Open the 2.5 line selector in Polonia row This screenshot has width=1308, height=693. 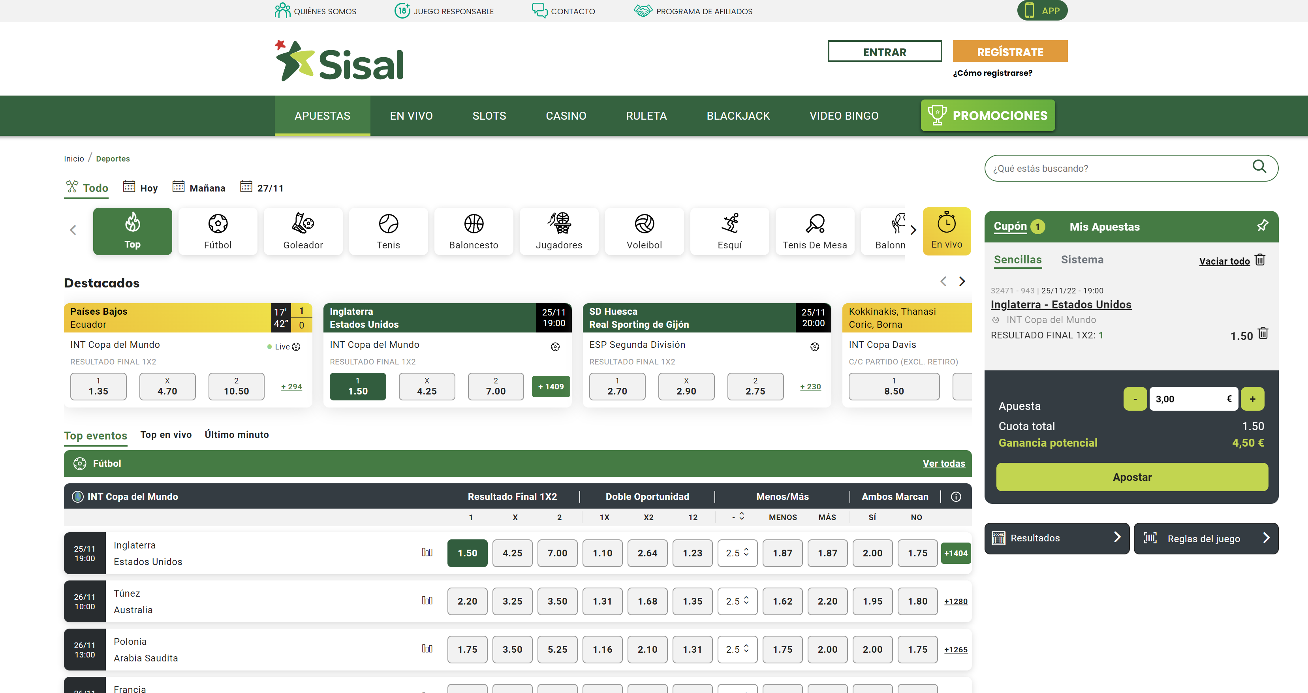737,649
